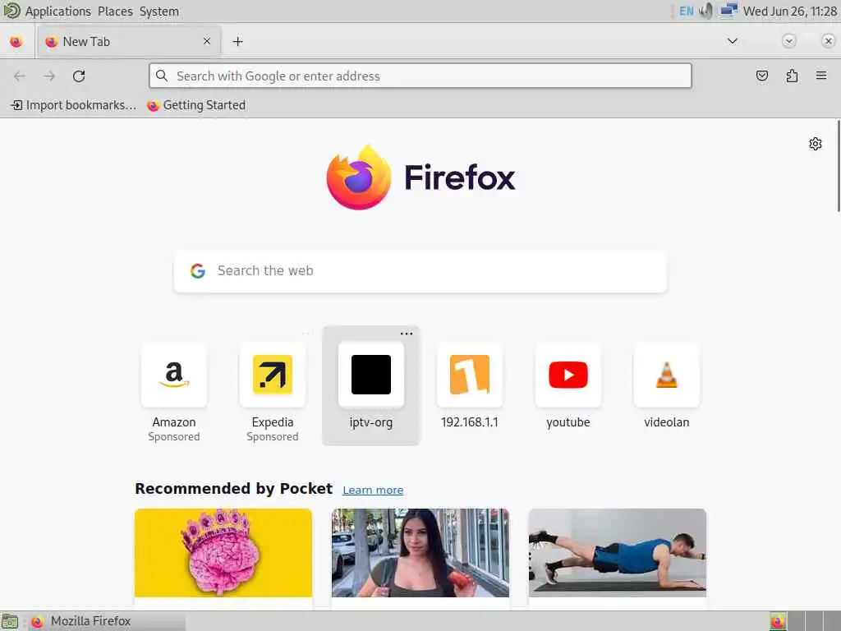This screenshot has width=841, height=631.
Task: Focus the address bar search field
Action: [420, 76]
